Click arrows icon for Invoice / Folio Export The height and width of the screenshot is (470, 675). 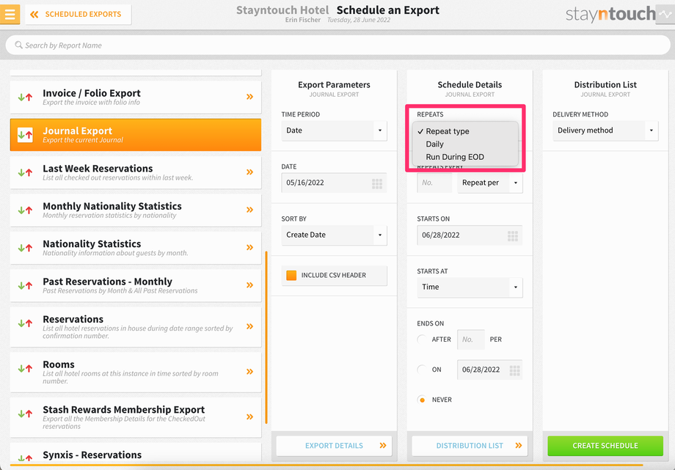(25, 98)
